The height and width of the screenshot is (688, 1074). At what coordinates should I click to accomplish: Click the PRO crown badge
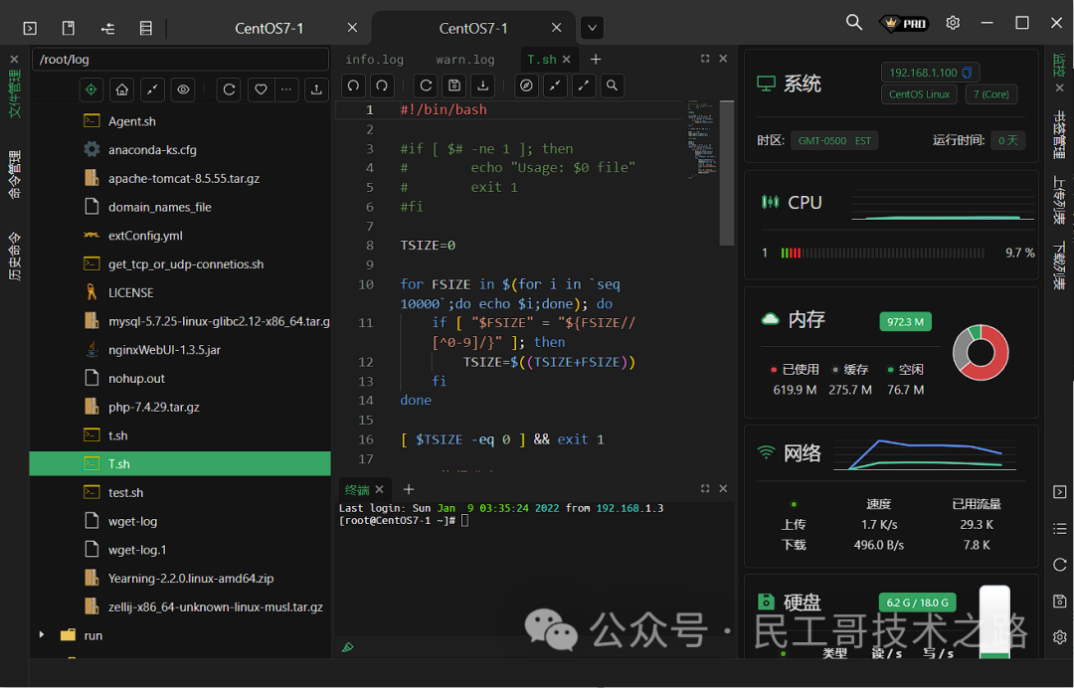(x=903, y=23)
